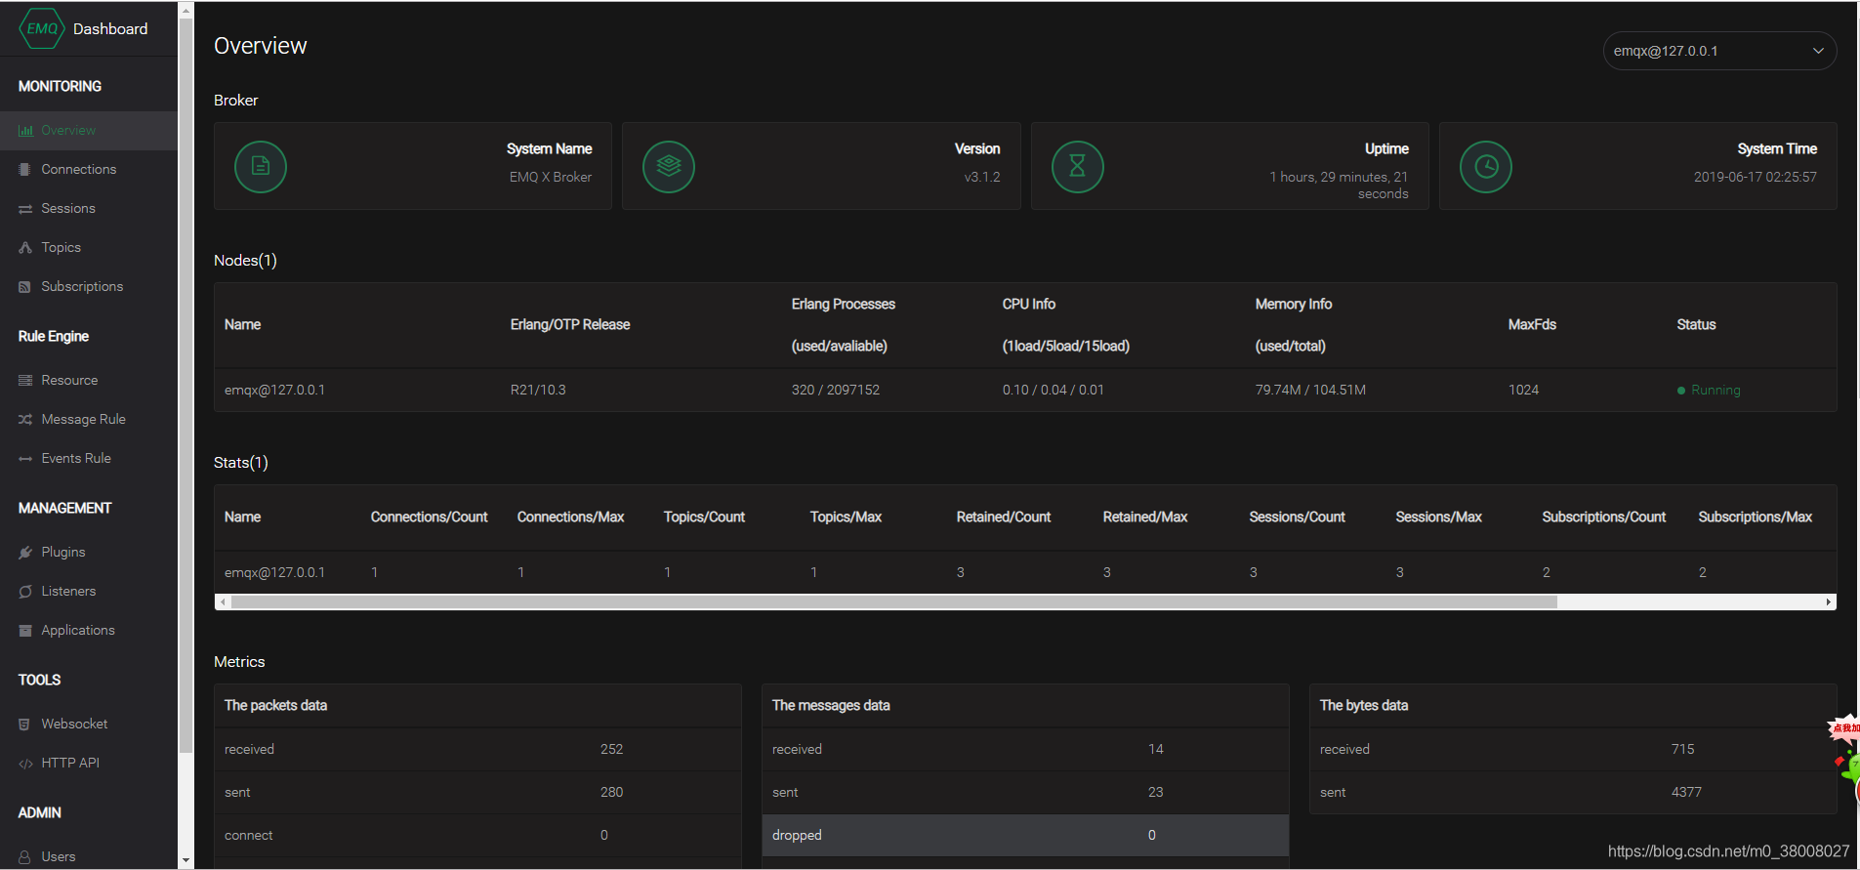Go to the Connections page

[89, 170]
